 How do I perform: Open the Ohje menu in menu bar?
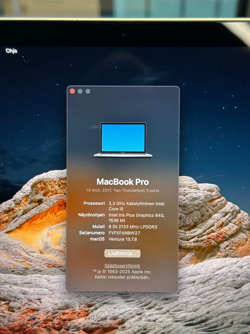click(x=11, y=51)
